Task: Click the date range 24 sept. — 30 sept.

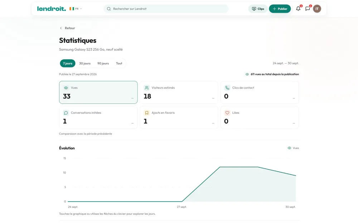Action: [286, 63]
